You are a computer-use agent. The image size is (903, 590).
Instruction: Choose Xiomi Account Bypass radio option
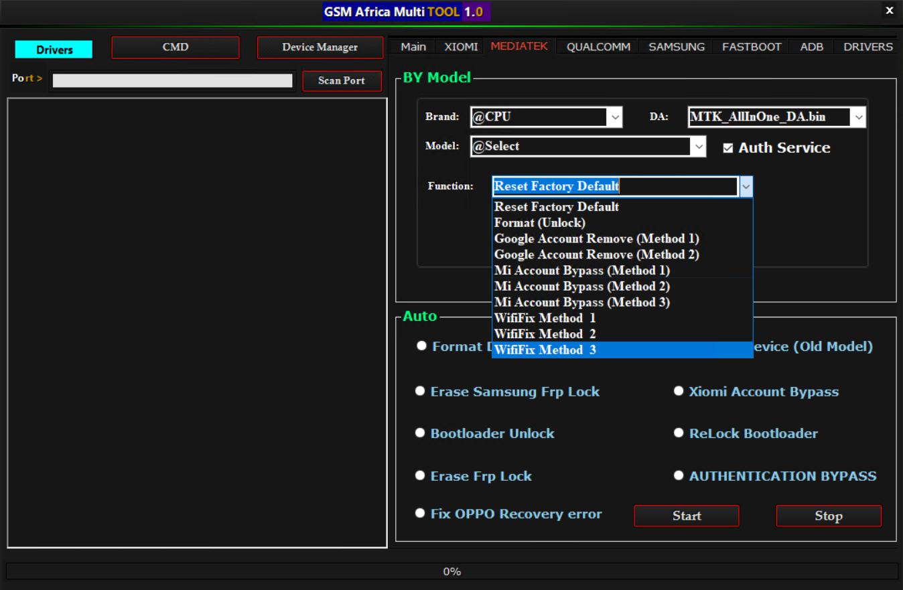(679, 391)
